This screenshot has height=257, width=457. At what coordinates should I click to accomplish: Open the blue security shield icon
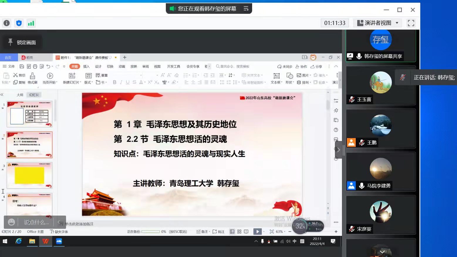click(19, 23)
